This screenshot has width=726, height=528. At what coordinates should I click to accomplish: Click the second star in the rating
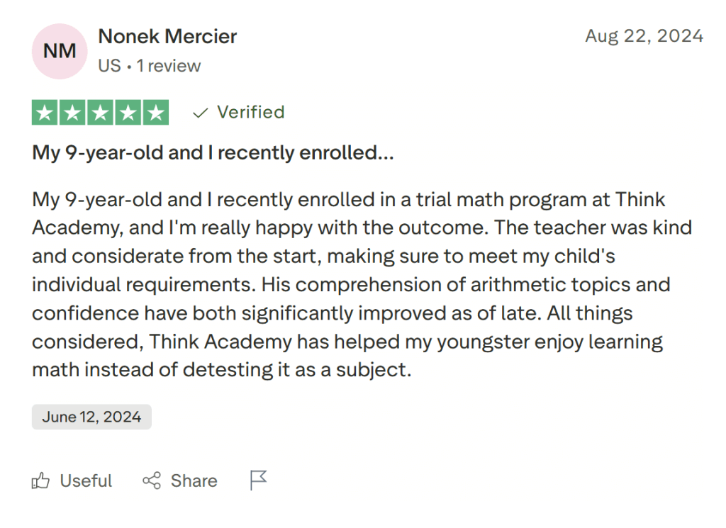pos(72,112)
